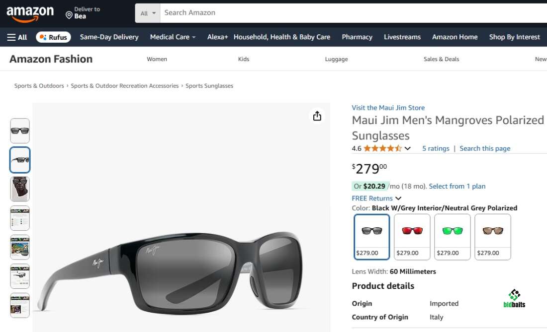This screenshot has width=547, height=332.
Task: Open Same-Day Delivery
Action: click(109, 37)
